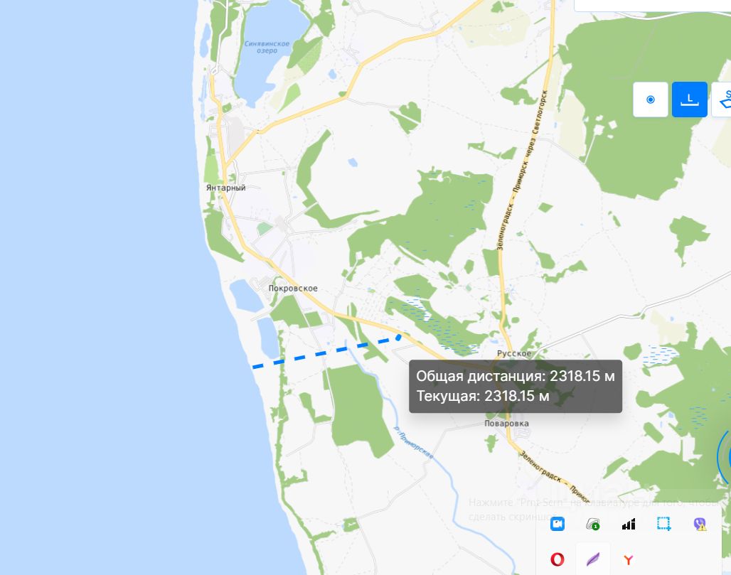731x575 pixels.
Task: Click the tray icon with green badge
Action: (x=592, y=525)
